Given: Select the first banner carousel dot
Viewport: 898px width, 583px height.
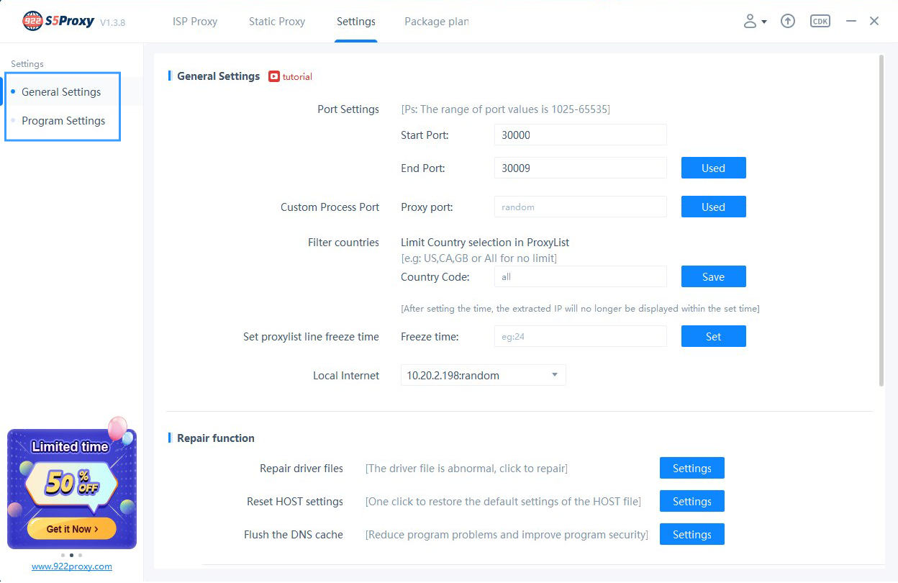Looking at the screenshot, I should 63,555.
